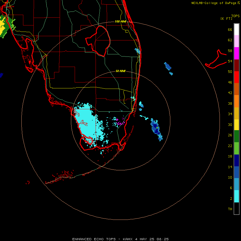Click the ENHANCED ECHO TOPS caption
This screenshot has width=241, height=241.
coord(94,239)
